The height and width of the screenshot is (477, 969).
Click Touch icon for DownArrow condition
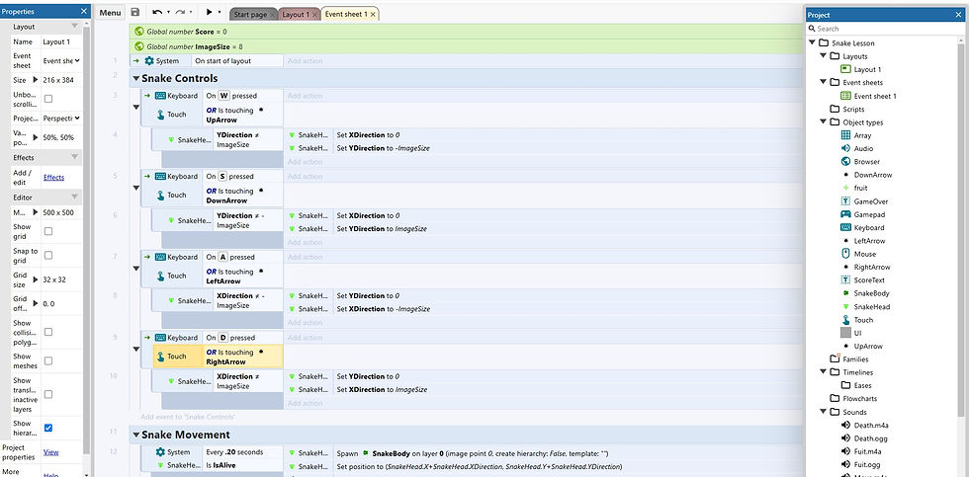click(x=160, y=195)
